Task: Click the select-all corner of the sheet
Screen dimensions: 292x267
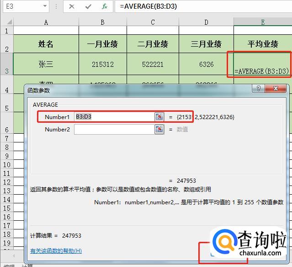Action: (x=6, y=22)
